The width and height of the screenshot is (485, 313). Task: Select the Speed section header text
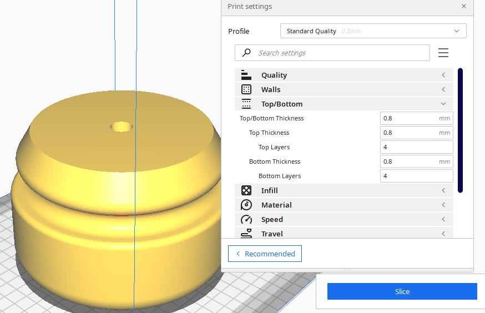pos(272,219)
